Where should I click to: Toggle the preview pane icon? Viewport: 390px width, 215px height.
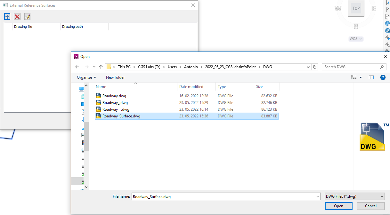tap(371, 77)
